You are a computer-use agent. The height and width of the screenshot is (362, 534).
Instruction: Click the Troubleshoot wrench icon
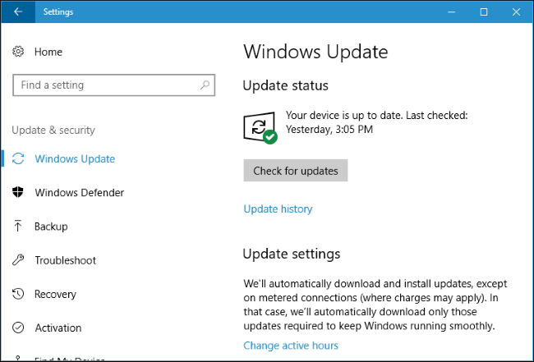(x=18, y=260)
